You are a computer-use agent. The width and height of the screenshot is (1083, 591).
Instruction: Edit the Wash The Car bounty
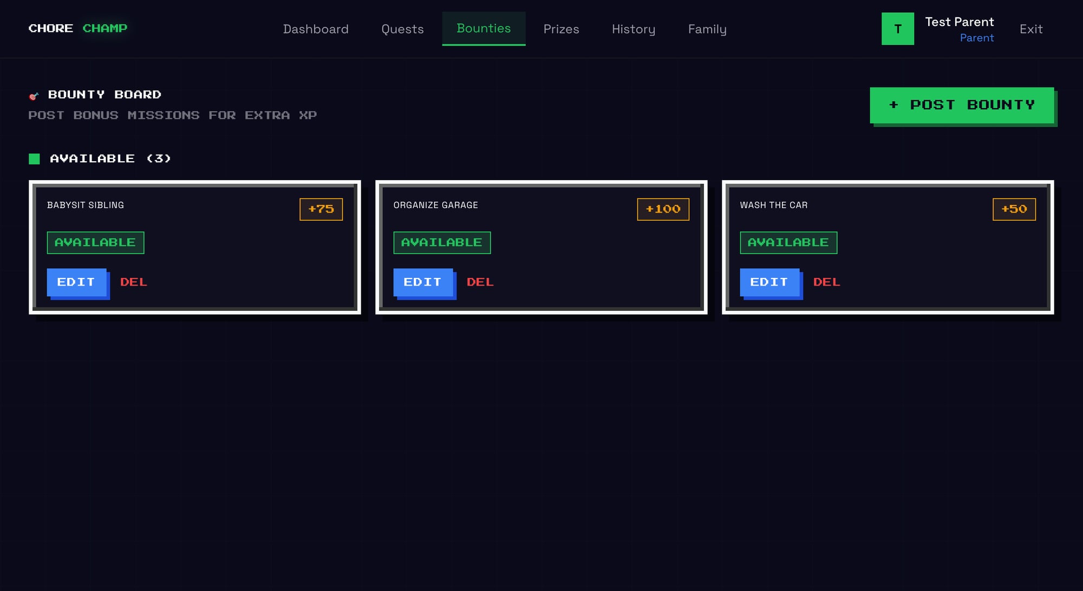click(769, 282)
